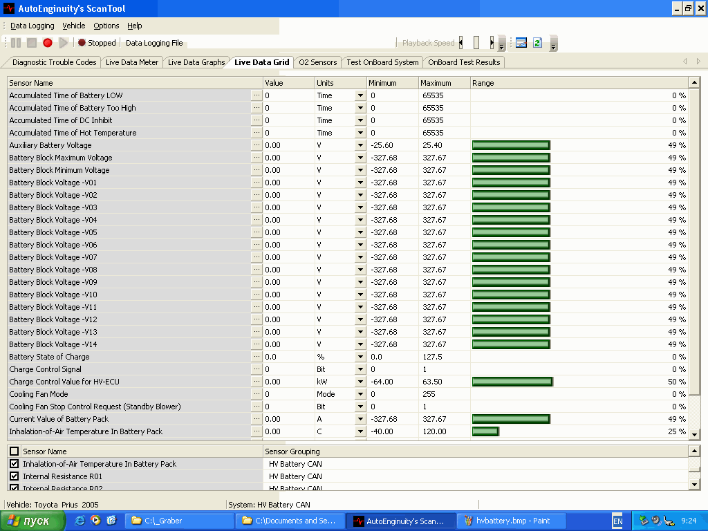Click ellipsis button for Auxiliary Battery Voltage
The image size is (708, 531).
(257, 145)
